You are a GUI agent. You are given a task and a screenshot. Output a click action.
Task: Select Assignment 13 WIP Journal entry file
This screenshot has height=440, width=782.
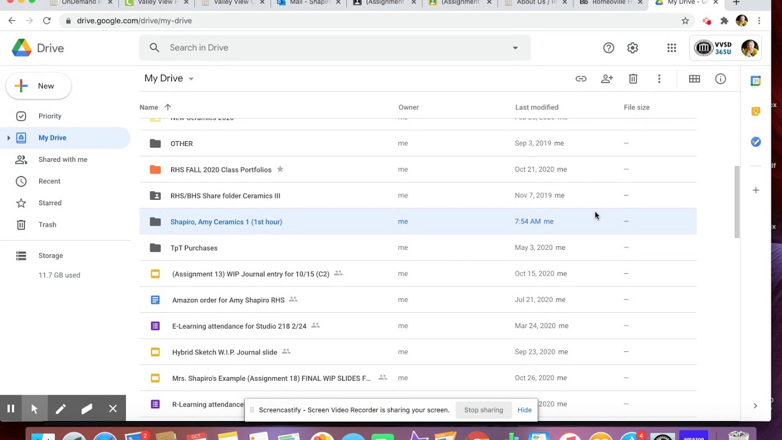[418, 274]
